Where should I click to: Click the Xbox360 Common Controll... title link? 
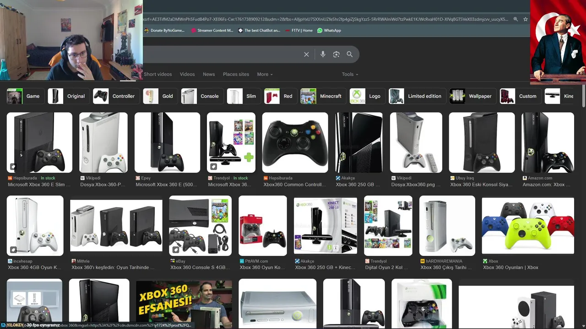point(295,185)
